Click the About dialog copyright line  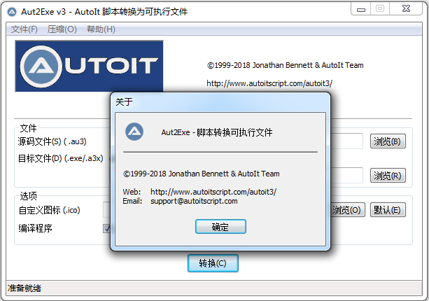click(202, 174)
